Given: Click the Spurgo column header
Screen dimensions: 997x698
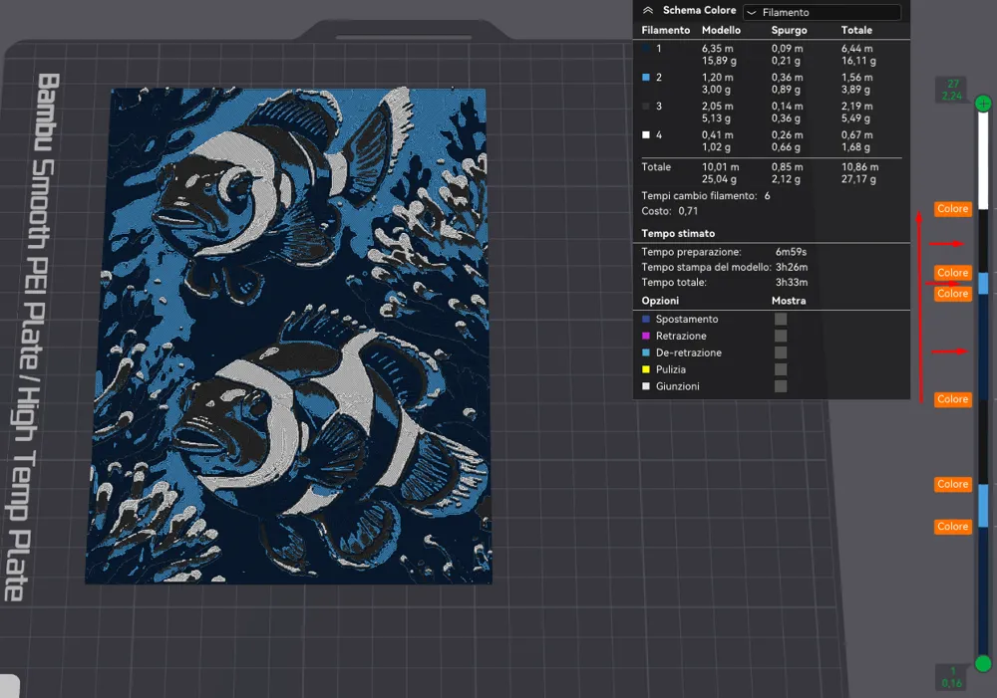Looking at the screenshot, I should coord(789,30).
